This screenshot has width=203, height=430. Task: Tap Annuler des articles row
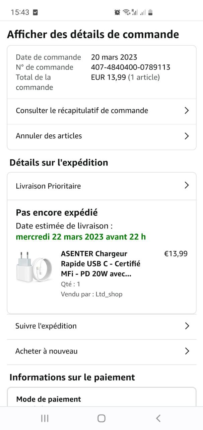coord(49,136)
